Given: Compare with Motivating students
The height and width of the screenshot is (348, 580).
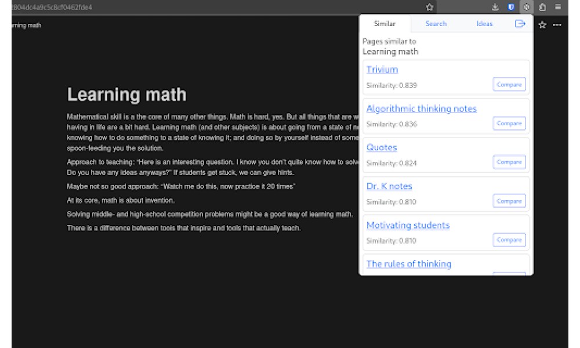Looking at the screenshot, I should (509, 240).
